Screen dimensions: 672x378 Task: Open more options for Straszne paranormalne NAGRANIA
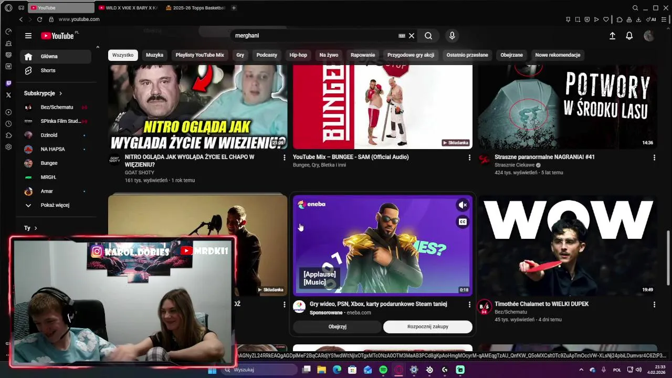coord(654,157)
